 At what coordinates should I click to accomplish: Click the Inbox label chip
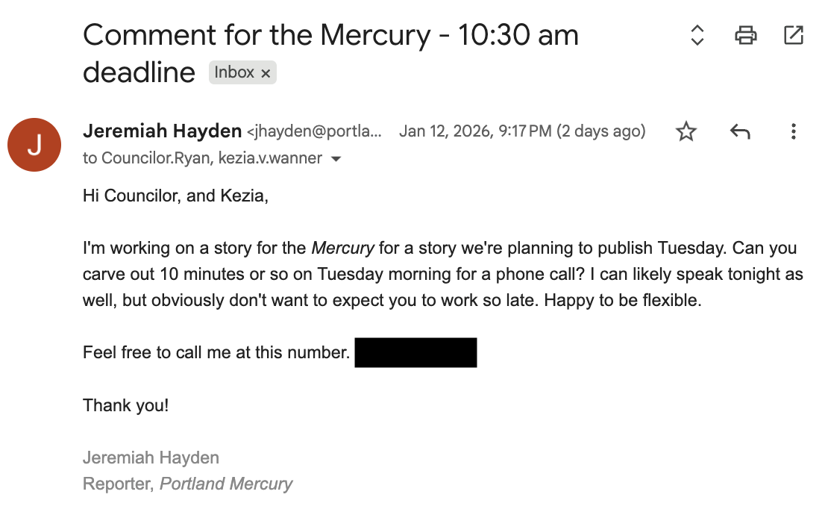(x=233, y=72)
